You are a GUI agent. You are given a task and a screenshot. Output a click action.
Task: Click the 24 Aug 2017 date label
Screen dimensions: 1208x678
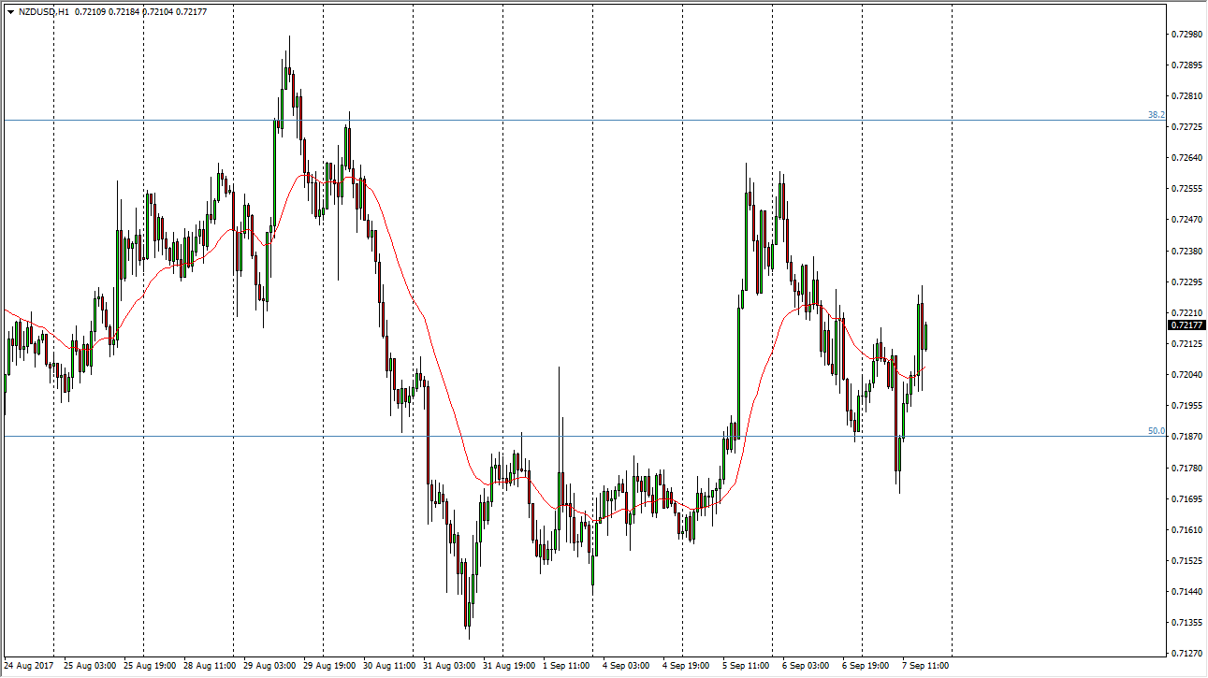pos(29,666)
